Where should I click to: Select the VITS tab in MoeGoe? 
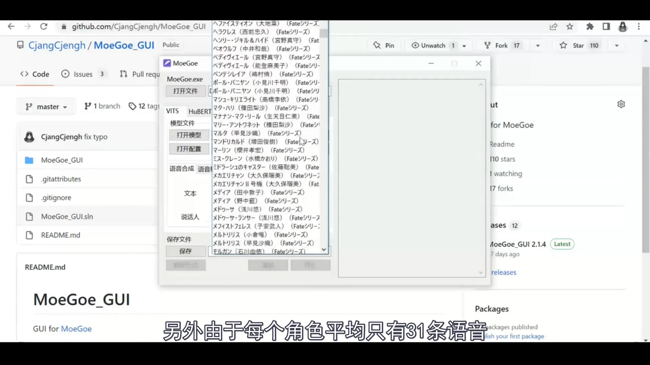(x=173, y=111)
